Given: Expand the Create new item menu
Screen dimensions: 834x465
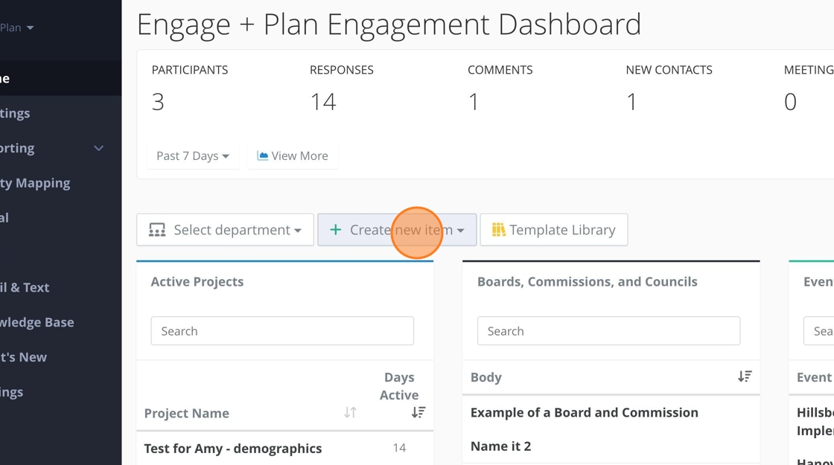Looking at the screenshot, I should point(397,230).
